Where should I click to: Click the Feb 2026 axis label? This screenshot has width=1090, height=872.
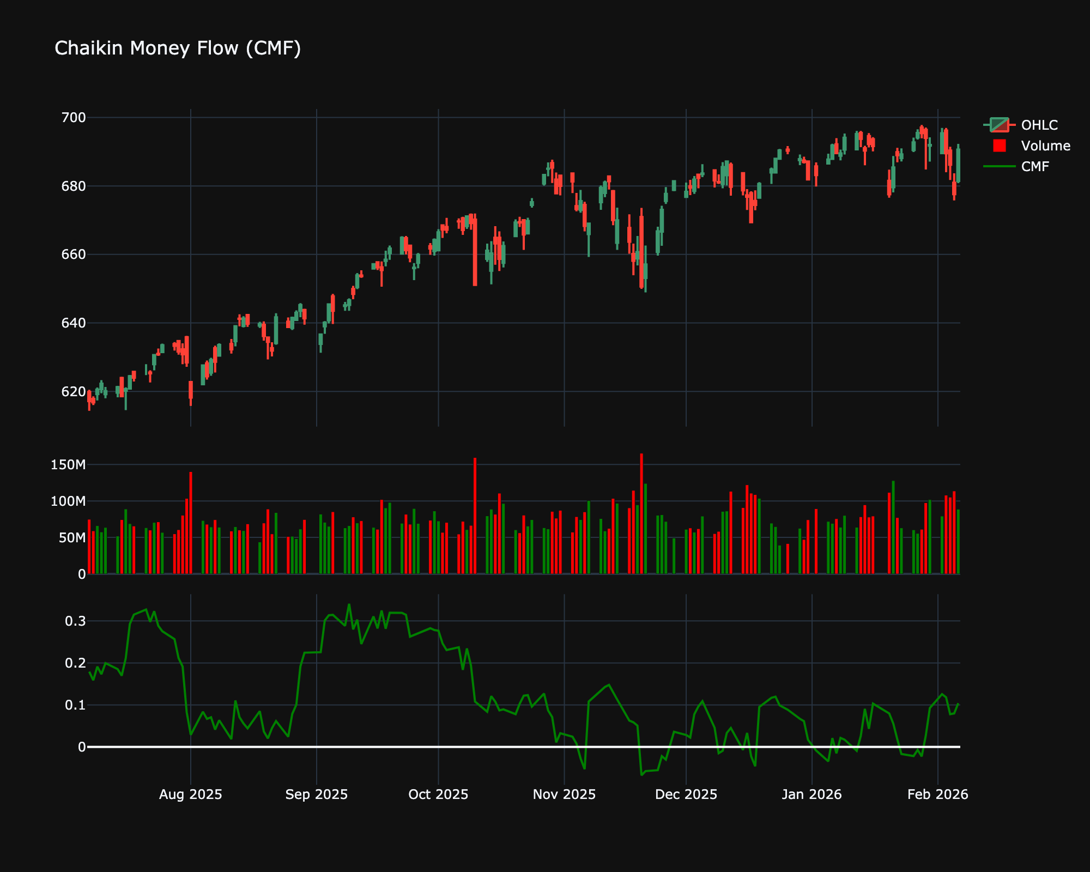tap(937, 795)
